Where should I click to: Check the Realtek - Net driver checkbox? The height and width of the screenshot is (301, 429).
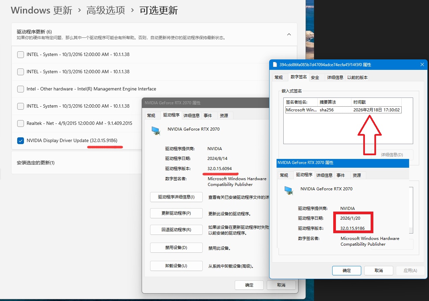pos(21,124)
